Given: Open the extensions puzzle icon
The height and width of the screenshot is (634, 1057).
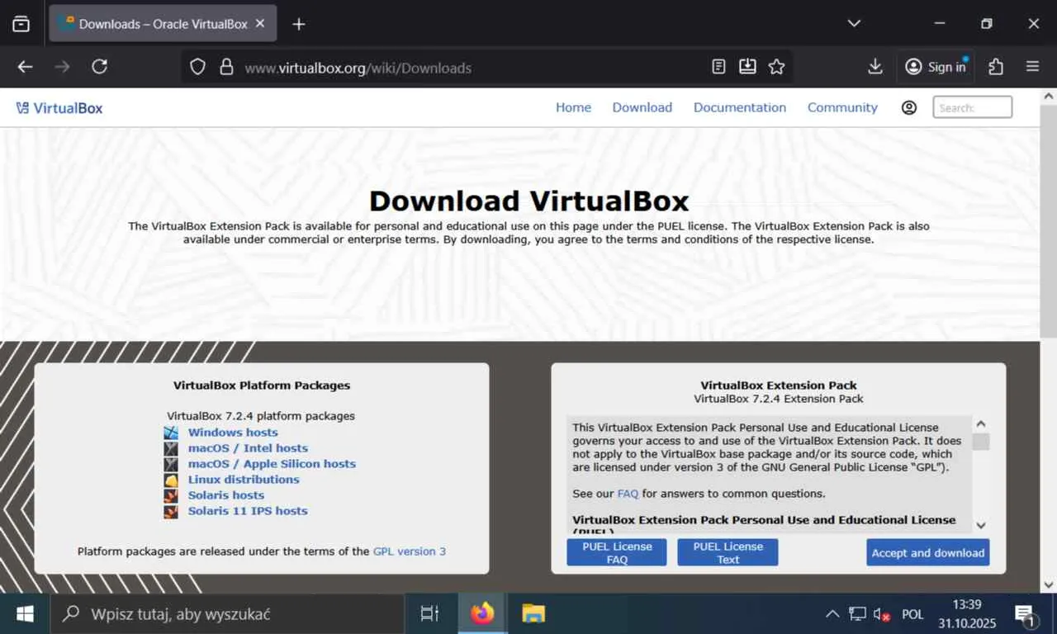Looking at the screenshot, I should point(996,67).
